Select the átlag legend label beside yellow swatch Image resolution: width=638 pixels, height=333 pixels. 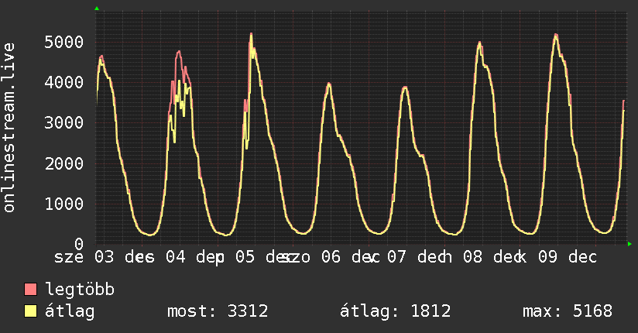69,311
